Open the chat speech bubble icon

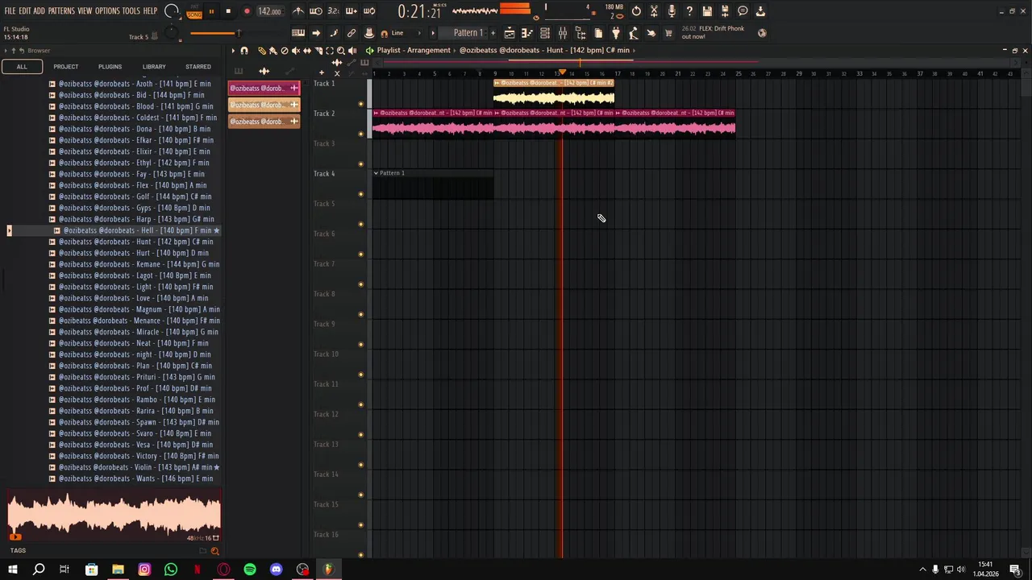[743, 11]
